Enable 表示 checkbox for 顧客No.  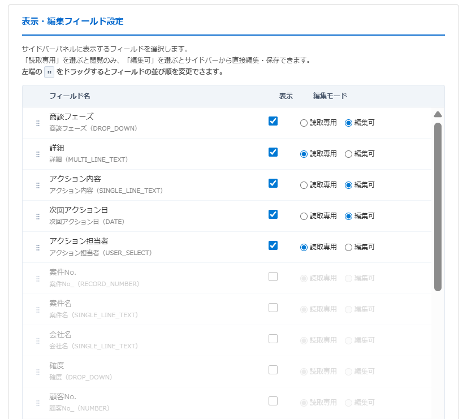click(x=273, y=401)
